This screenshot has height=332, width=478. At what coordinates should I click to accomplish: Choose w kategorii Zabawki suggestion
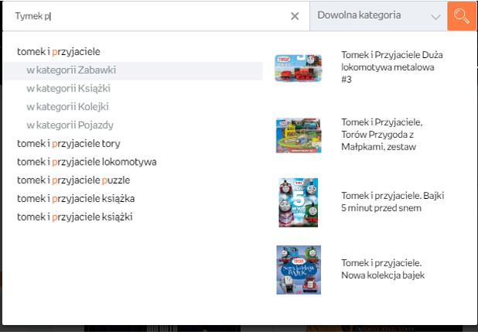coord(71,70)
